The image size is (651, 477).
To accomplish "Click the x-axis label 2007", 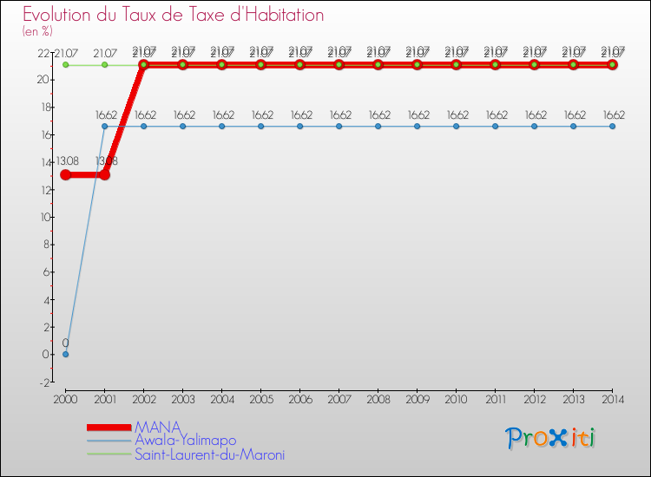I will coord(339,400).
